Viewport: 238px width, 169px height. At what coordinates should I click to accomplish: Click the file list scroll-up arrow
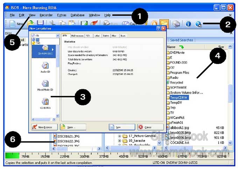point(230,47)
